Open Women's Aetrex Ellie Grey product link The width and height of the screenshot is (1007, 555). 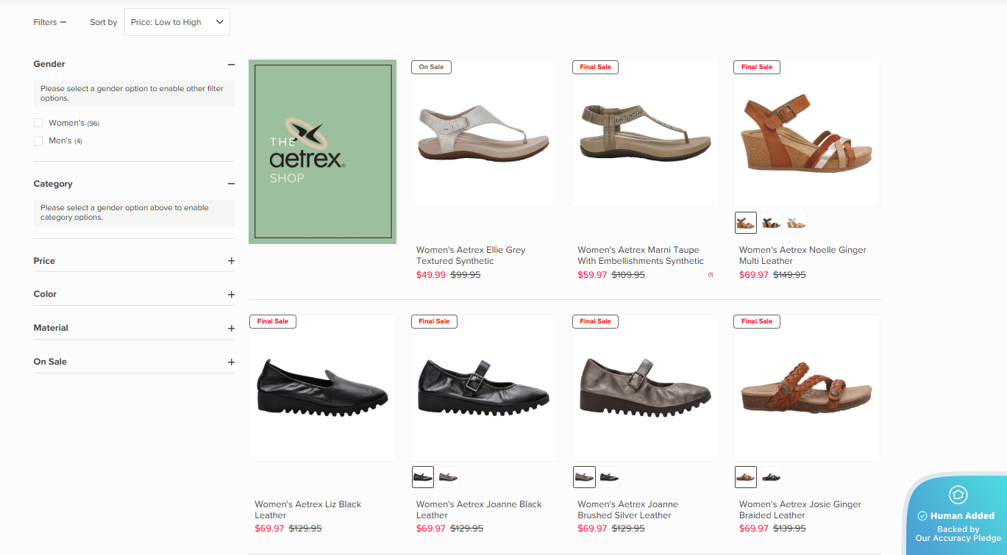coord(471,255)
